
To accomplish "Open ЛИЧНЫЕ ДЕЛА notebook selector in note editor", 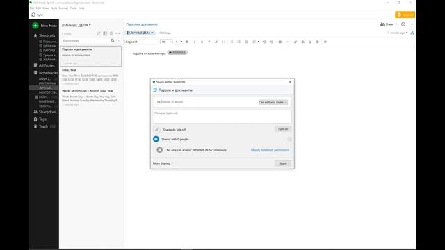I will coord(140,33).
